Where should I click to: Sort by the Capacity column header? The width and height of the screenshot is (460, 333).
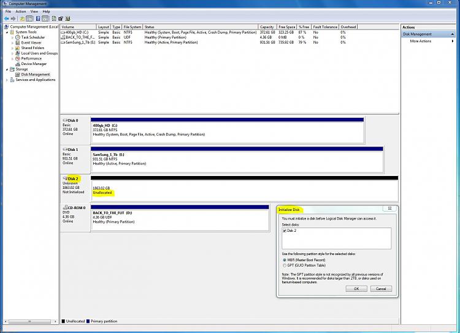point(267,27)
